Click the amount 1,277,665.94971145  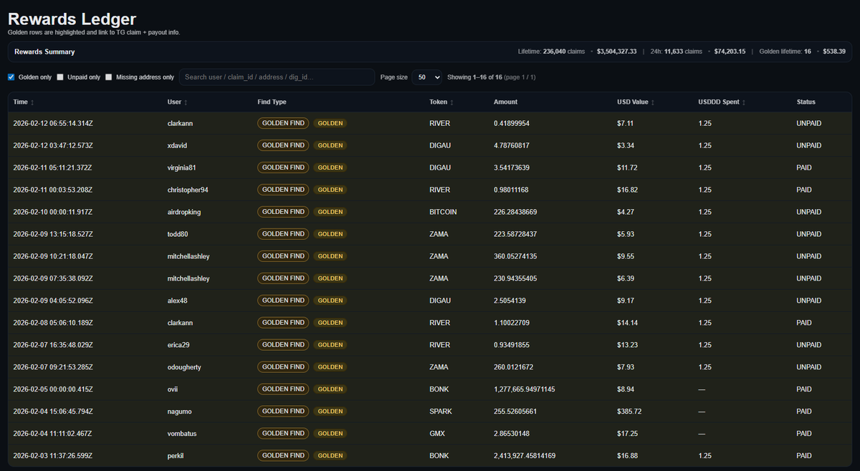click(524, 389)
